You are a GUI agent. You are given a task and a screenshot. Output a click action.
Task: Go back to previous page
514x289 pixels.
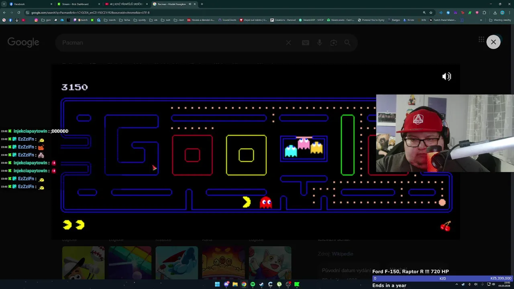click(4, 12)
